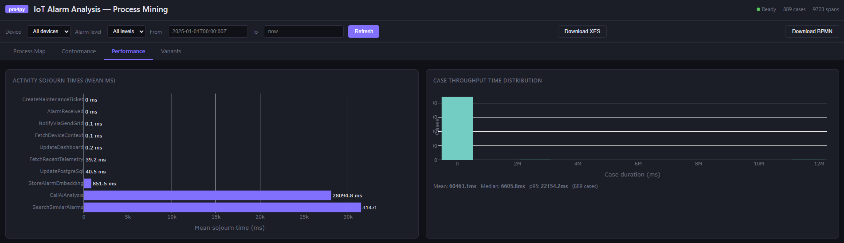Screen dimensions: 844x243
Task: Open the Alarm level dropdown showing All levels
Action: (x=126, y=31)
